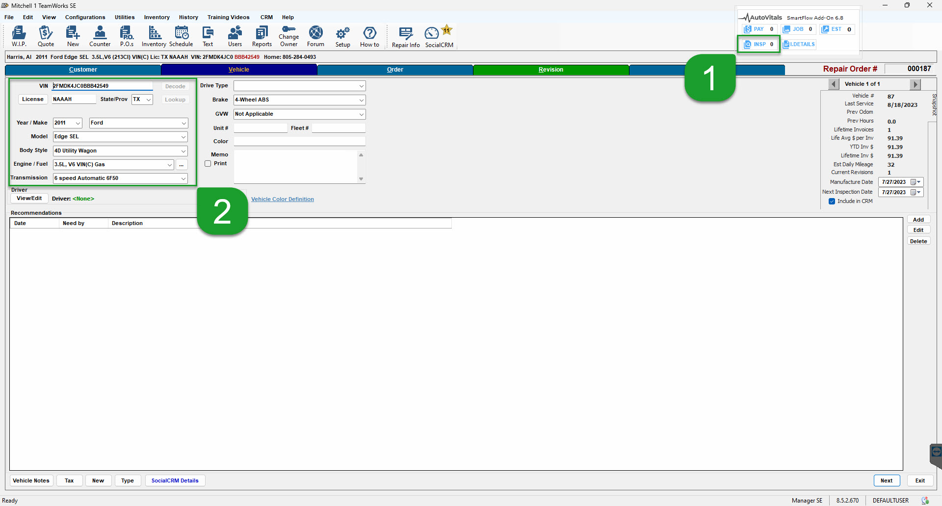This screenshot has width=942, height=506.
Task: Expand the Body Style dropdown
Action: (x=184, y=151)
